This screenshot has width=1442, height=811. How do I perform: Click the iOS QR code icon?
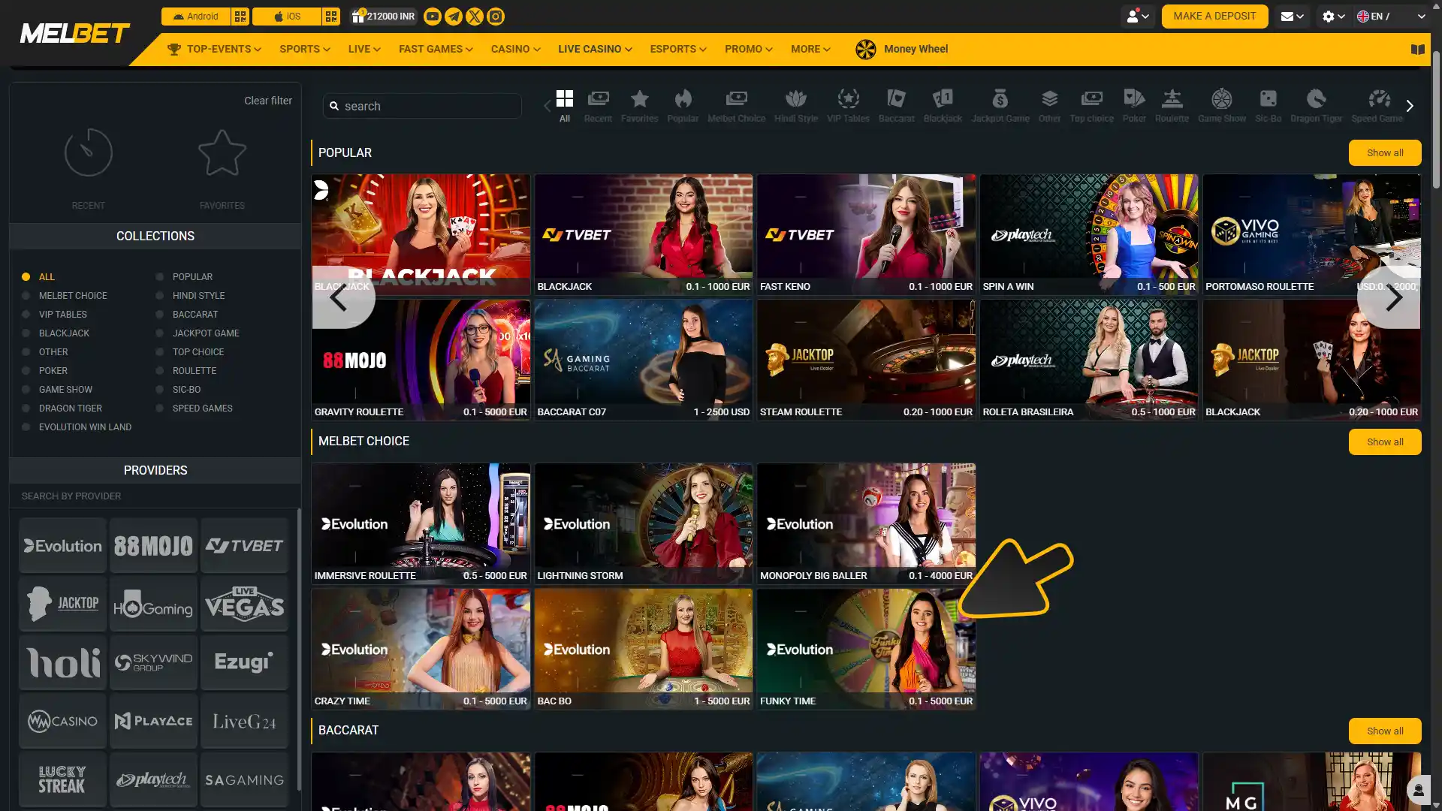(x=331, y=17)
